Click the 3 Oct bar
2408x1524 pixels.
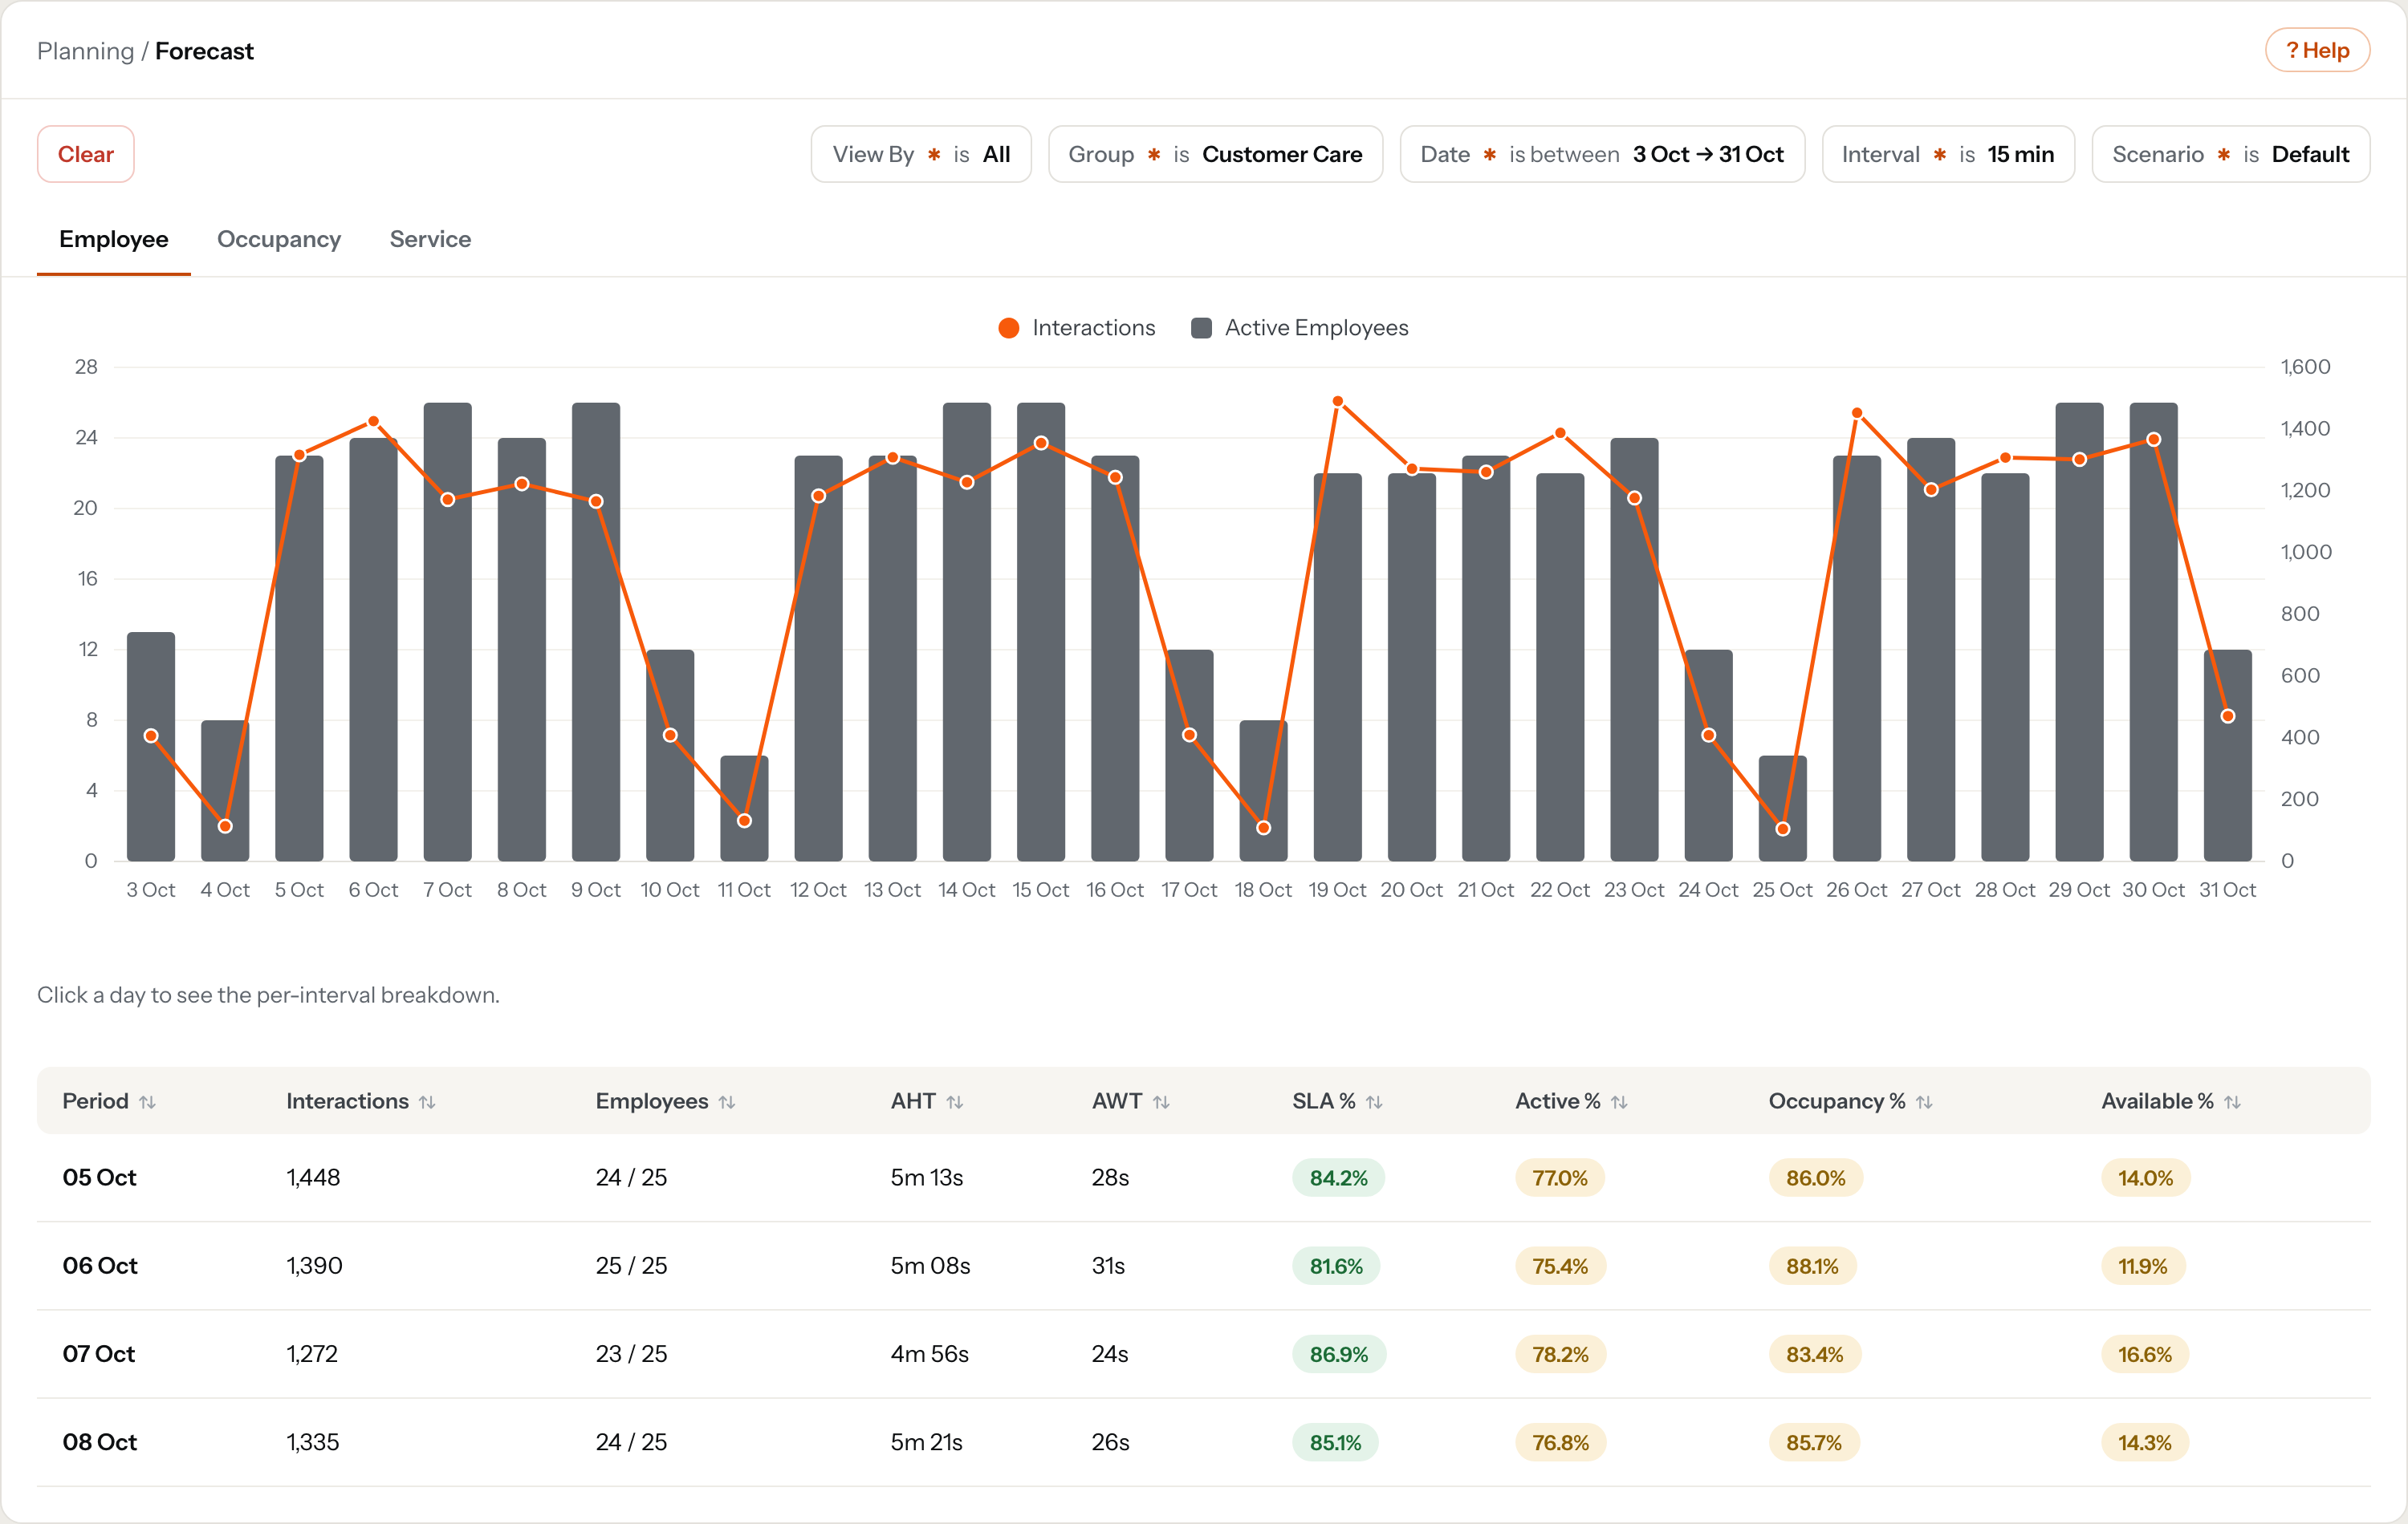151,745
